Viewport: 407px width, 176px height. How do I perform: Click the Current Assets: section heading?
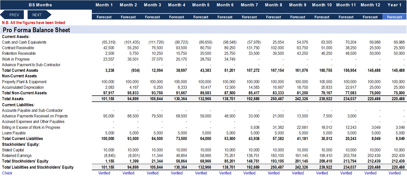pyautogui.click(x=16, y=37)
